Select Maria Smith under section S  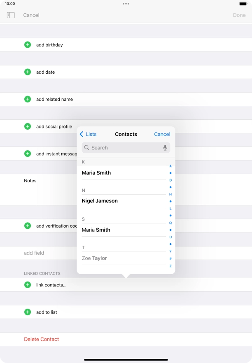(96, 230)
